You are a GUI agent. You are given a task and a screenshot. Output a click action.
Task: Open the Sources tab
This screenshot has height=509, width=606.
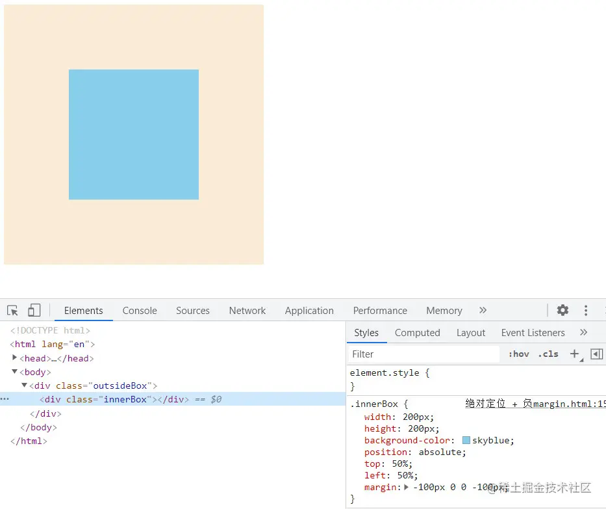click(x=192, y=311)
